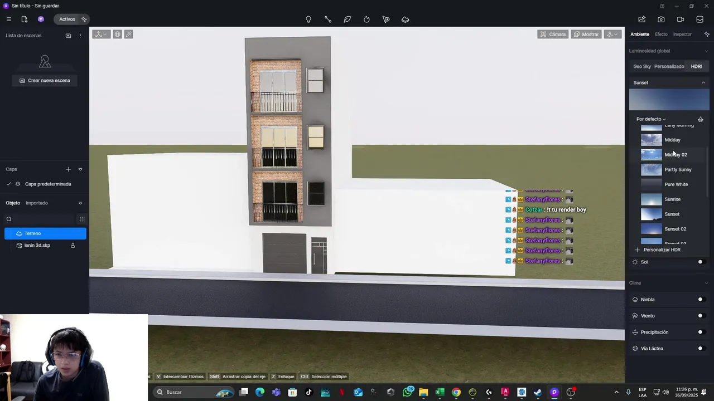Select the light bulb lighting tool
714x401 pixels.
click(308, 19)
